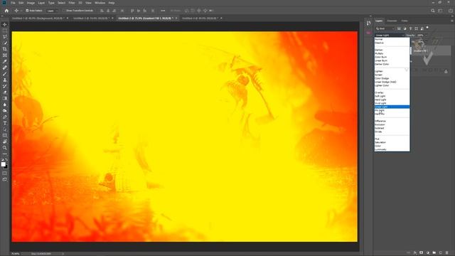Toggle smart object filter icon
This screenshot has height=256, width=455.
(422, 28)
